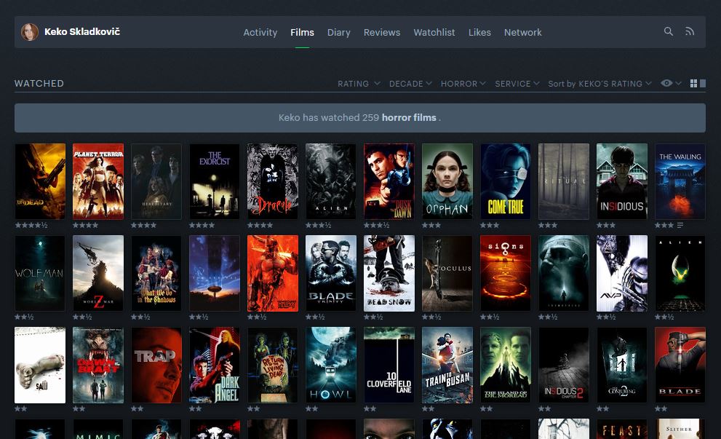Image resolution: width=721 pixels, height=439 pixels.
Task: Open the Undead film poster
Action: pos(40,181)
